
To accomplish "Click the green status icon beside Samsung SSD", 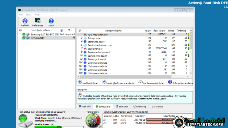I will (x=24, y=34).
